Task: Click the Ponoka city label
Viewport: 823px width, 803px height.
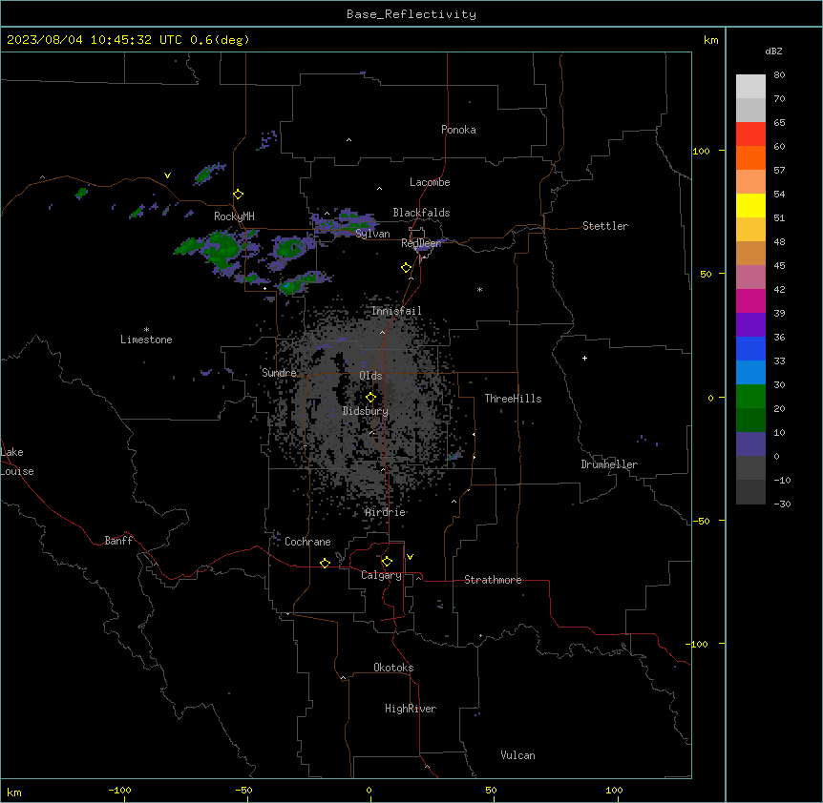Action: 458,130
